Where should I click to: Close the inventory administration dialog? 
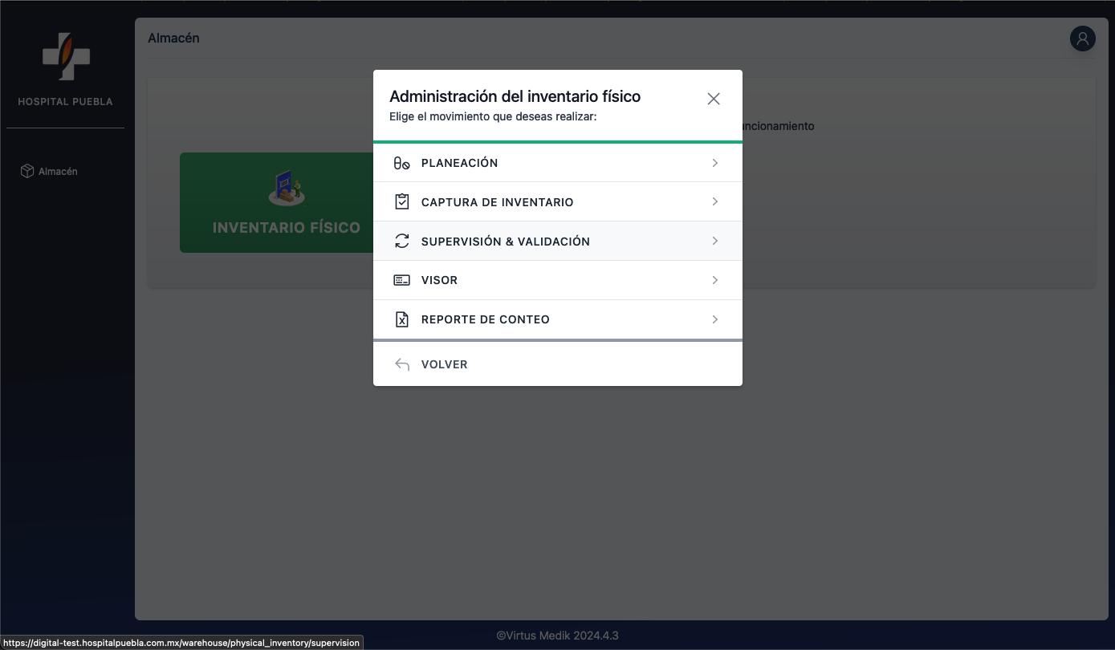click(713, 99)
